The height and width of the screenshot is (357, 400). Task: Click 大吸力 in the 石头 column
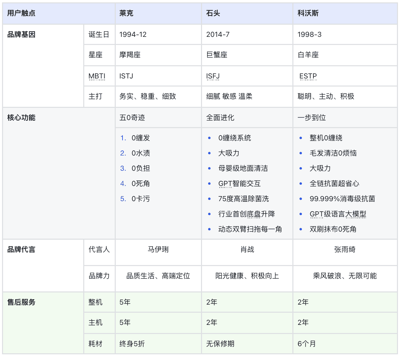pos(228,153)
